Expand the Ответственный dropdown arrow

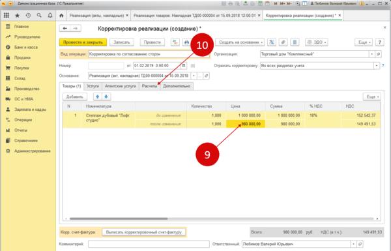[354, 244]
